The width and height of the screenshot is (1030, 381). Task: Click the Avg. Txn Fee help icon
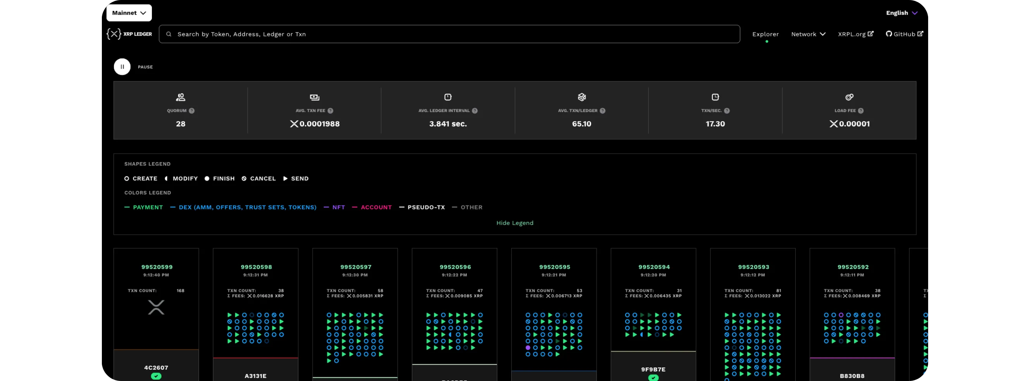[x=330, y=111]
